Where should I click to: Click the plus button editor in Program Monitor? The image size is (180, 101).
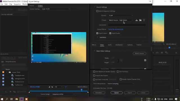pyautogui.click(x=176, y=53)
